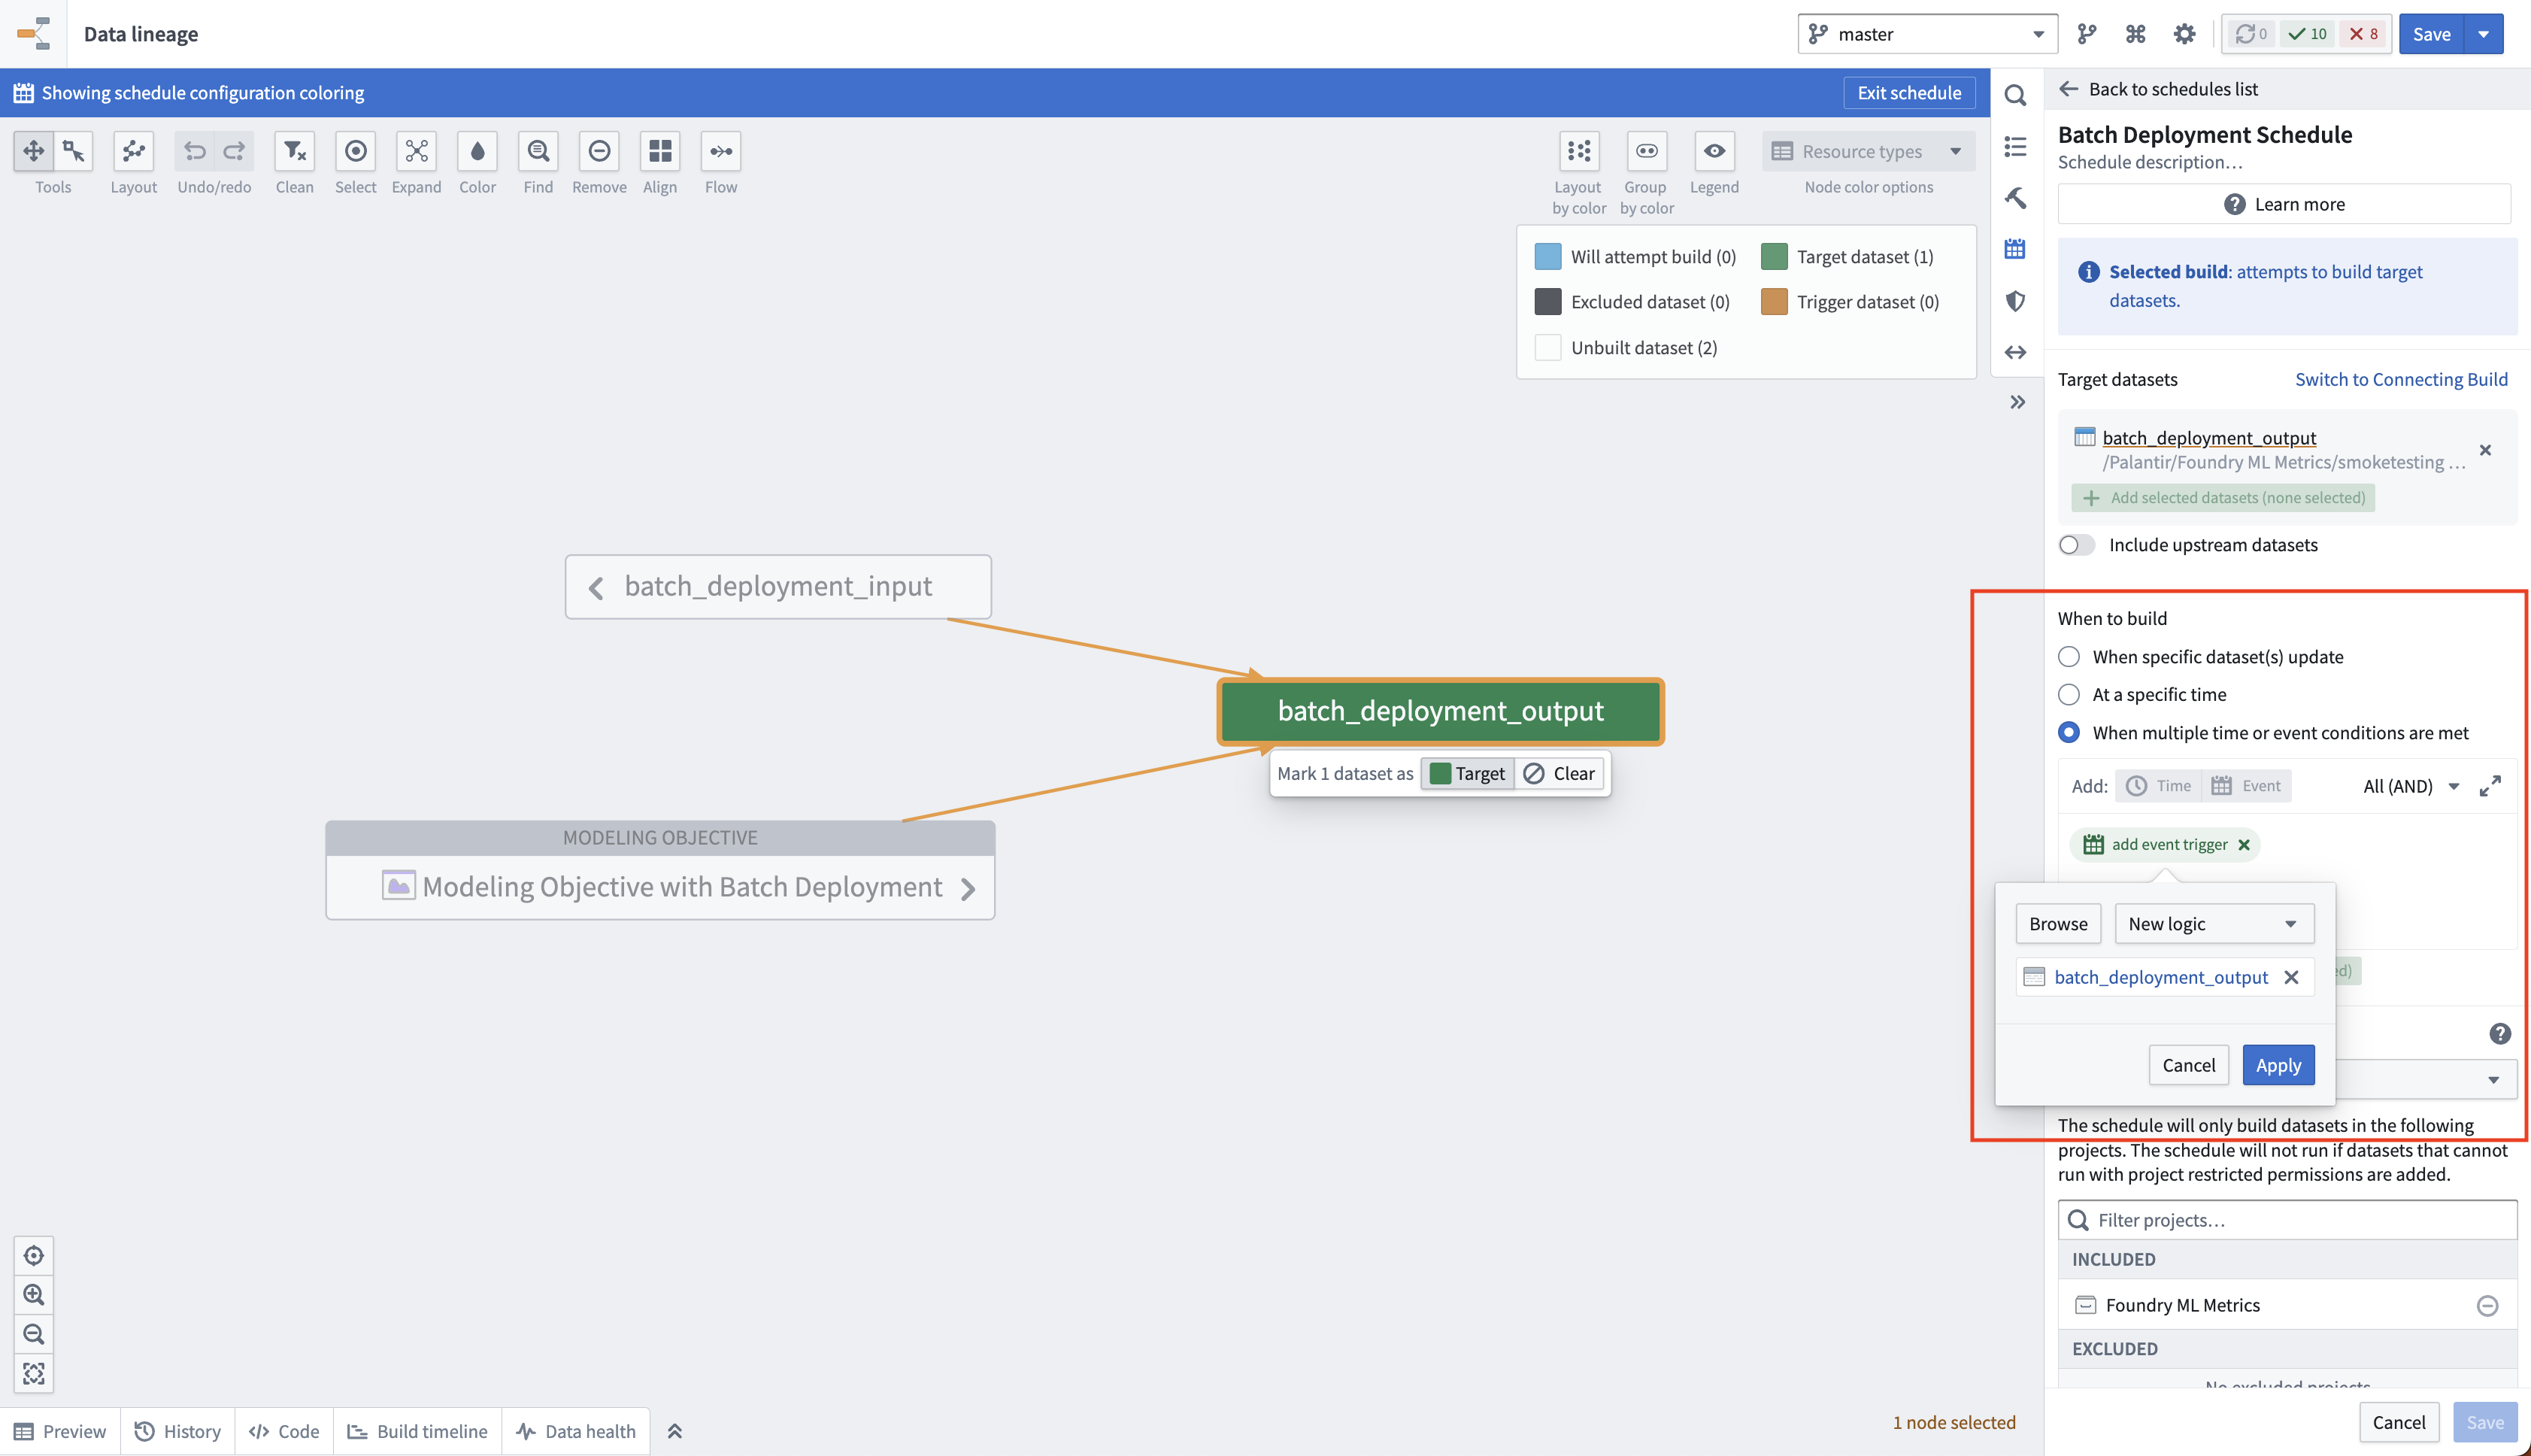Open the Find tool
2531x1456 pixels.
(x=538, y=151)
